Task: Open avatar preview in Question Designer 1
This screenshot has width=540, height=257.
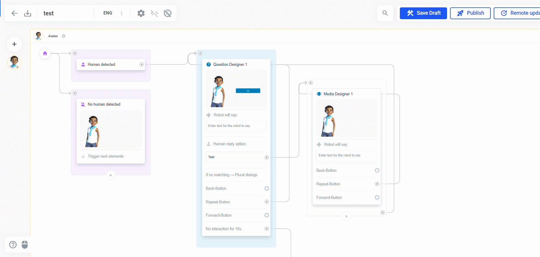Action: click(x=236, y=89)
